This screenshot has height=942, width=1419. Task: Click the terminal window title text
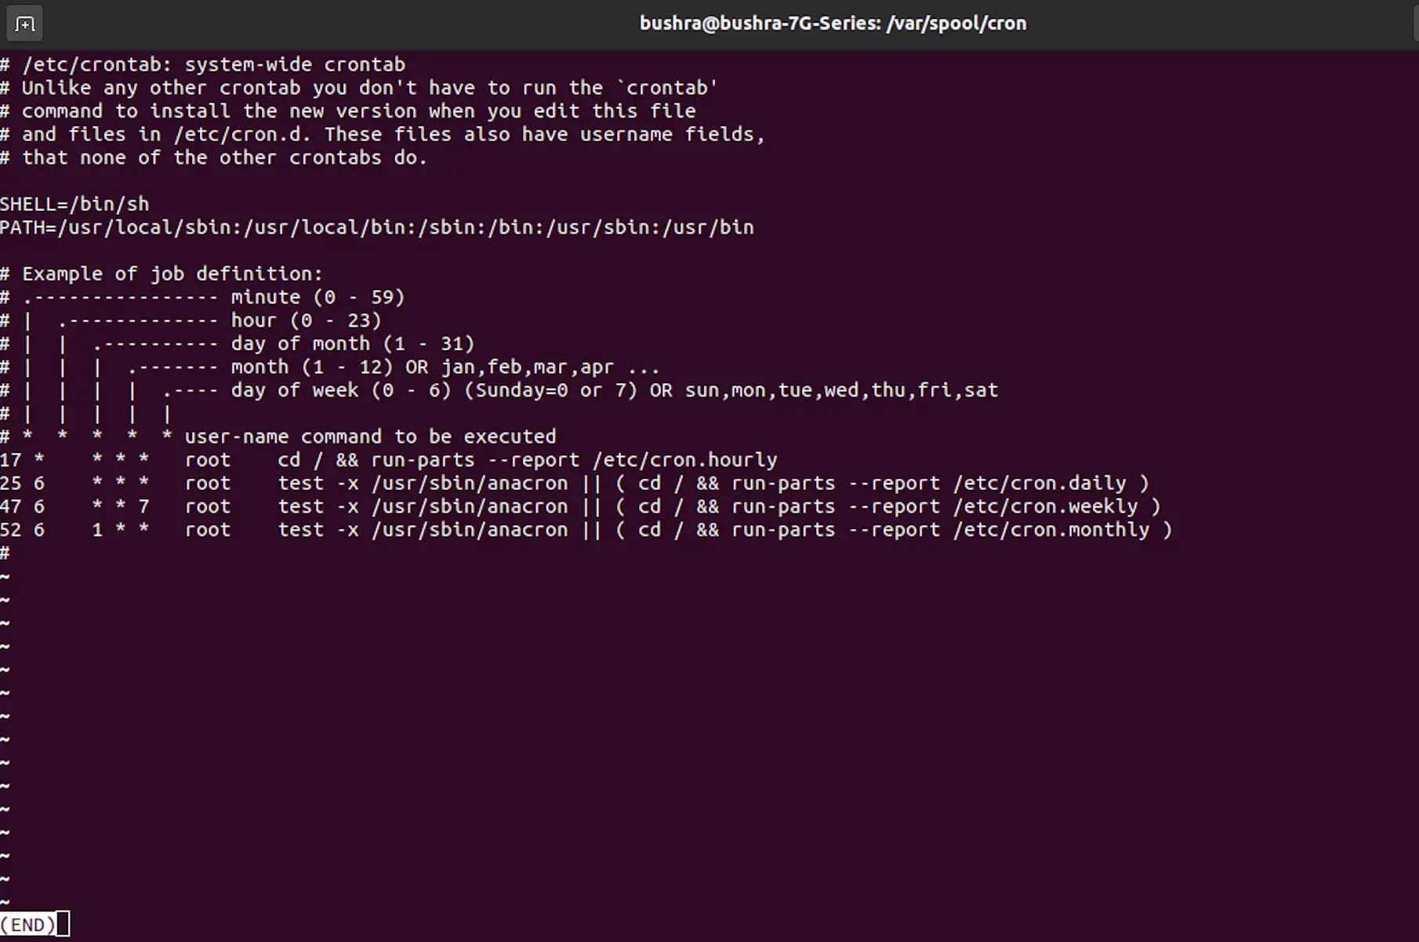pos(833,24)
